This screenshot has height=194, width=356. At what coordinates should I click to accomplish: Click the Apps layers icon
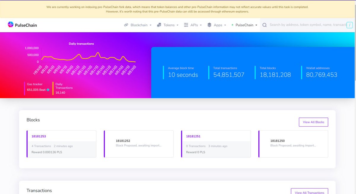tap(209, 25)
